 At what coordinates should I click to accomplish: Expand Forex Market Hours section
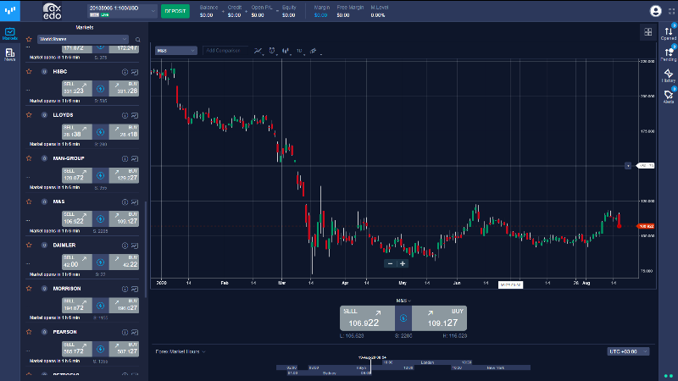click(181, 351)
